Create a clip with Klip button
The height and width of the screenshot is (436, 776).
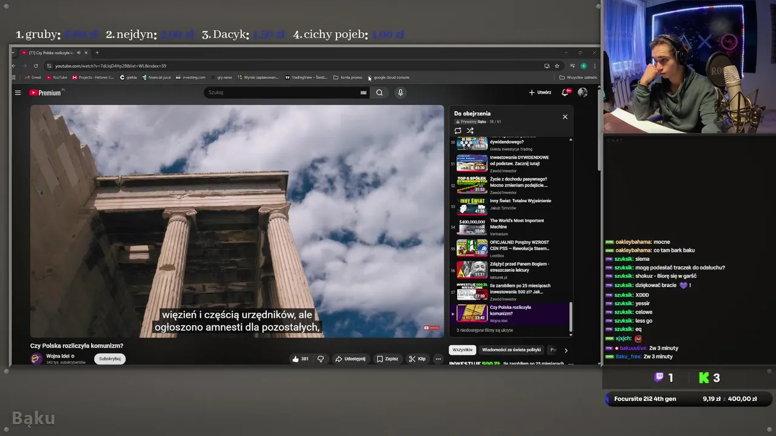point(417,359)
